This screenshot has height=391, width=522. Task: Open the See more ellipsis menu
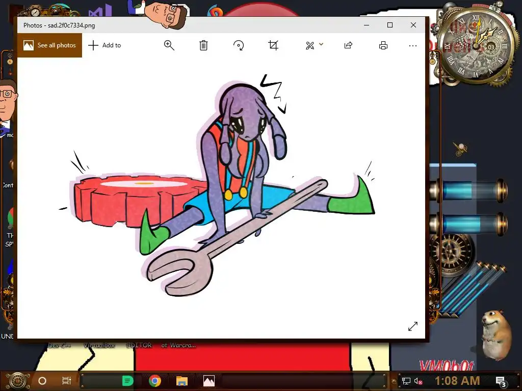413,45
